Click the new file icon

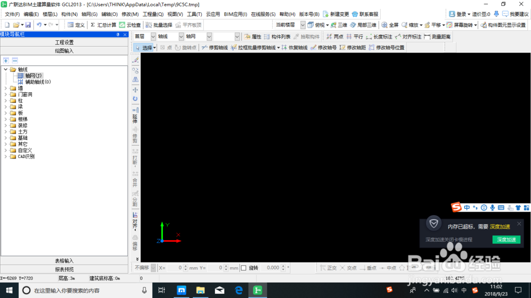point(7,25)
